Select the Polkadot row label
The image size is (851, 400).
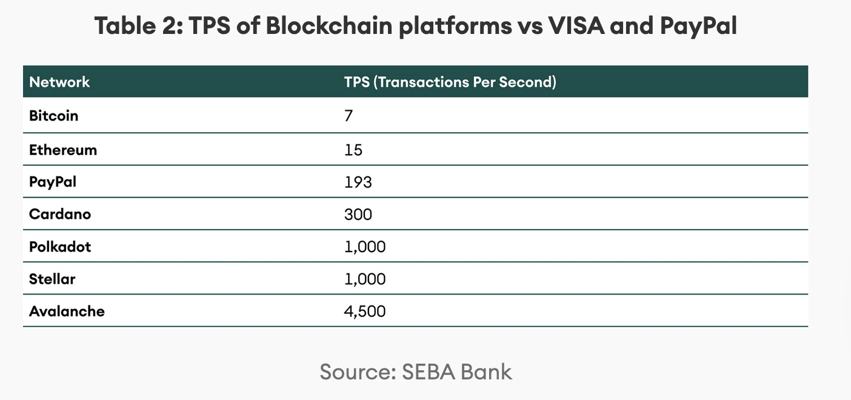pos(60,247)
